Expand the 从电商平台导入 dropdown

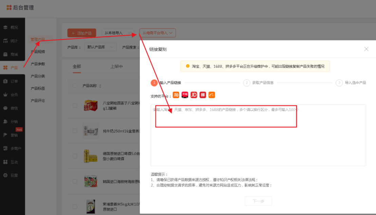point(157,33)
